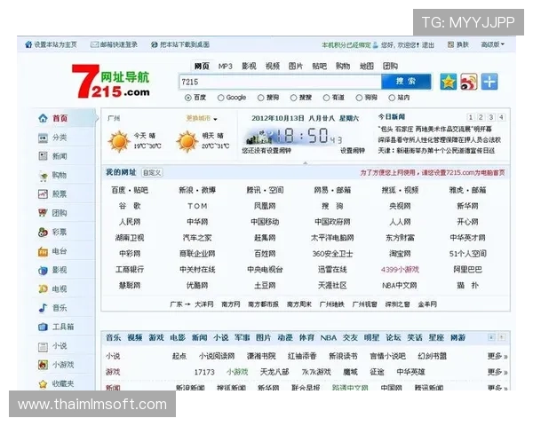Select the 狗狗 search engine radio
Image resolution: width=533 pixels, height=426 pixels.
click(x=359, y=98)
